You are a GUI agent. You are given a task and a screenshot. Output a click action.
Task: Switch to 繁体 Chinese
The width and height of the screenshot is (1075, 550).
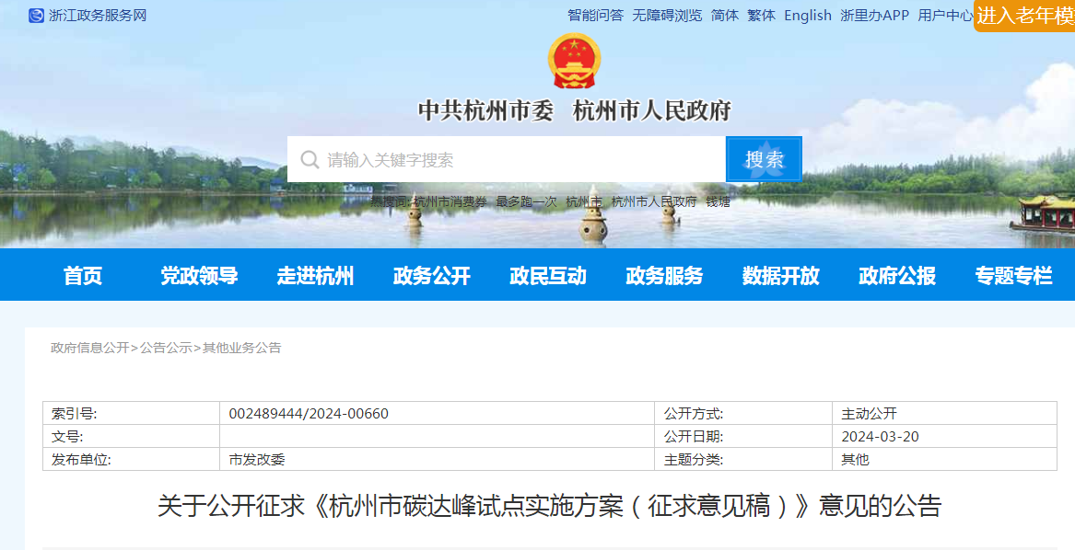tap(762, 16)
